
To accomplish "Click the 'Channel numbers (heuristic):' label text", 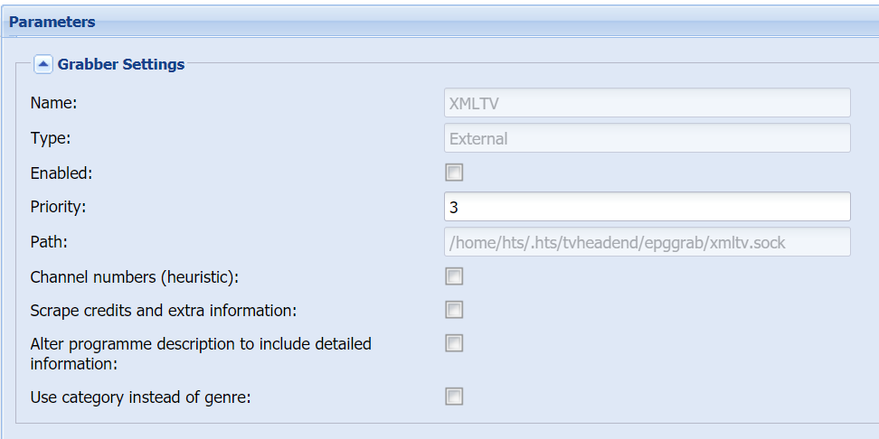I will coord(135,276).
